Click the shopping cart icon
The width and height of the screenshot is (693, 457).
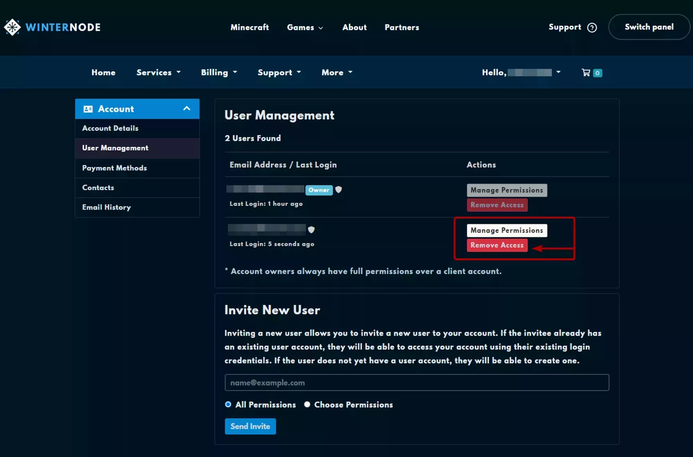[x=586, y=72]
